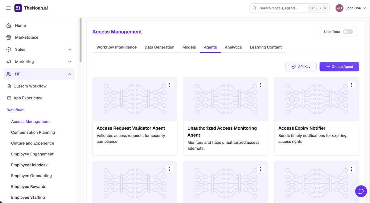Select Culture and Experience workflow

click(x=32, y=143)
